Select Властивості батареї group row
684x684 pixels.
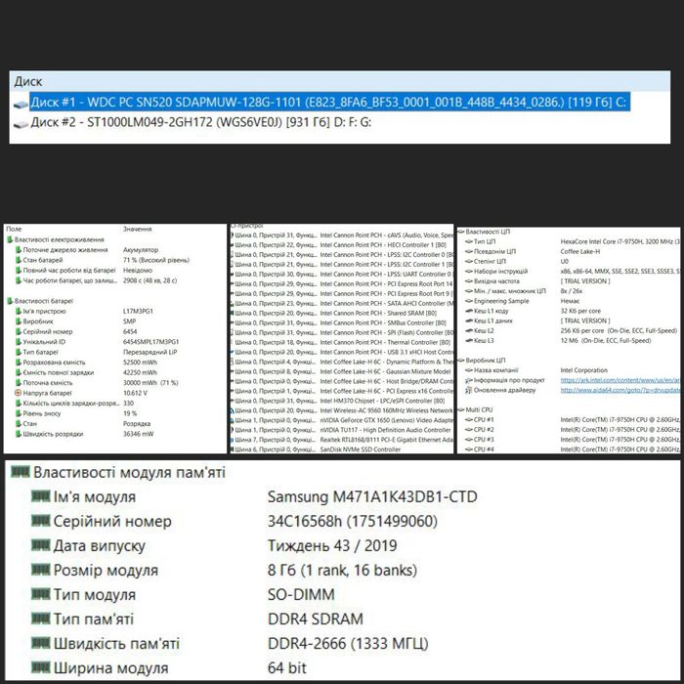[x=40, y=301]
